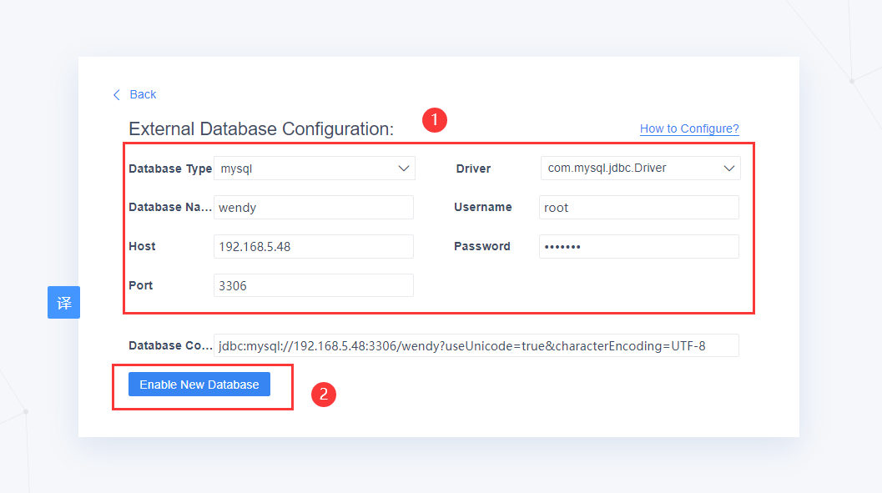Open the How to Configure? help link

[x=689, y=128]
